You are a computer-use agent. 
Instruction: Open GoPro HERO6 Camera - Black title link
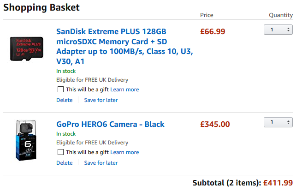(110, 124)
